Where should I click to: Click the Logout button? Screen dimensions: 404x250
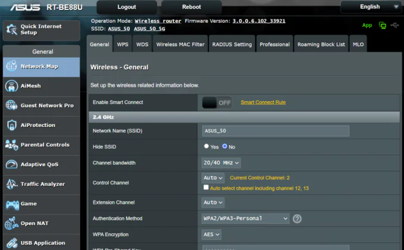coord(127,7)
